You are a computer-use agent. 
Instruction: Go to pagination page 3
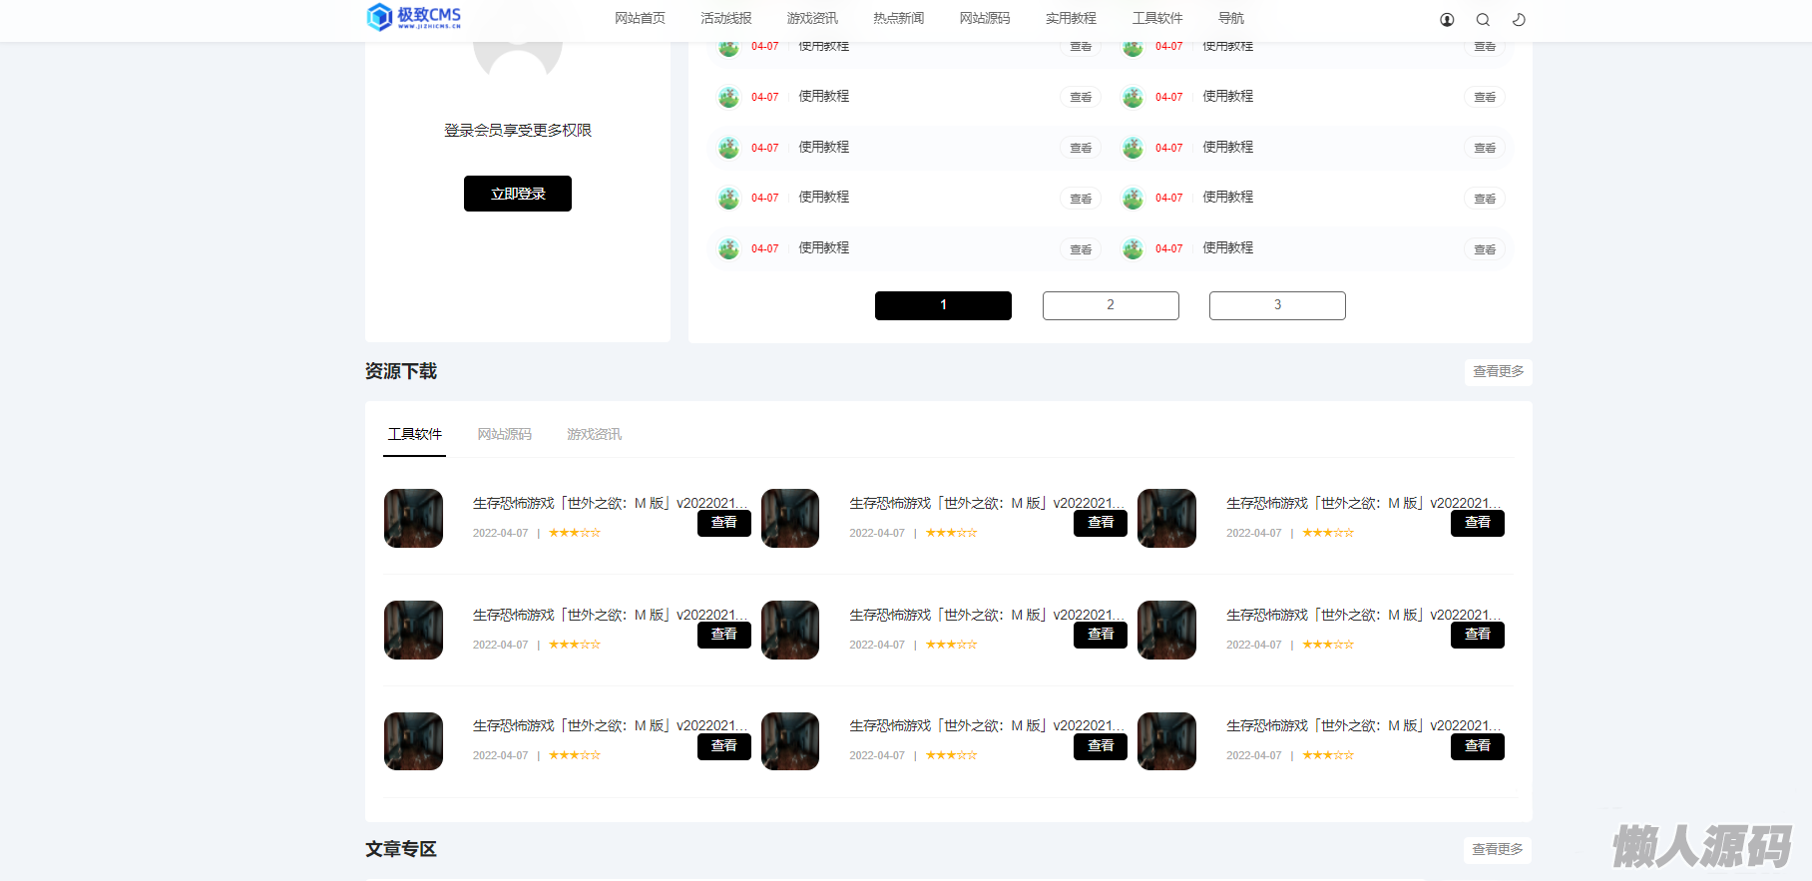[x=1277, y=305]
